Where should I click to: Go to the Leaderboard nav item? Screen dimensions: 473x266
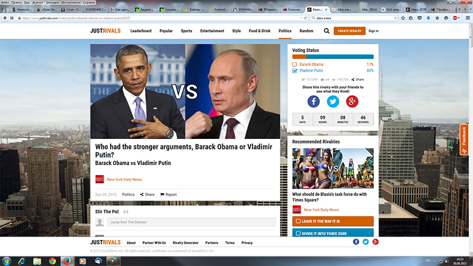(141, 31)
